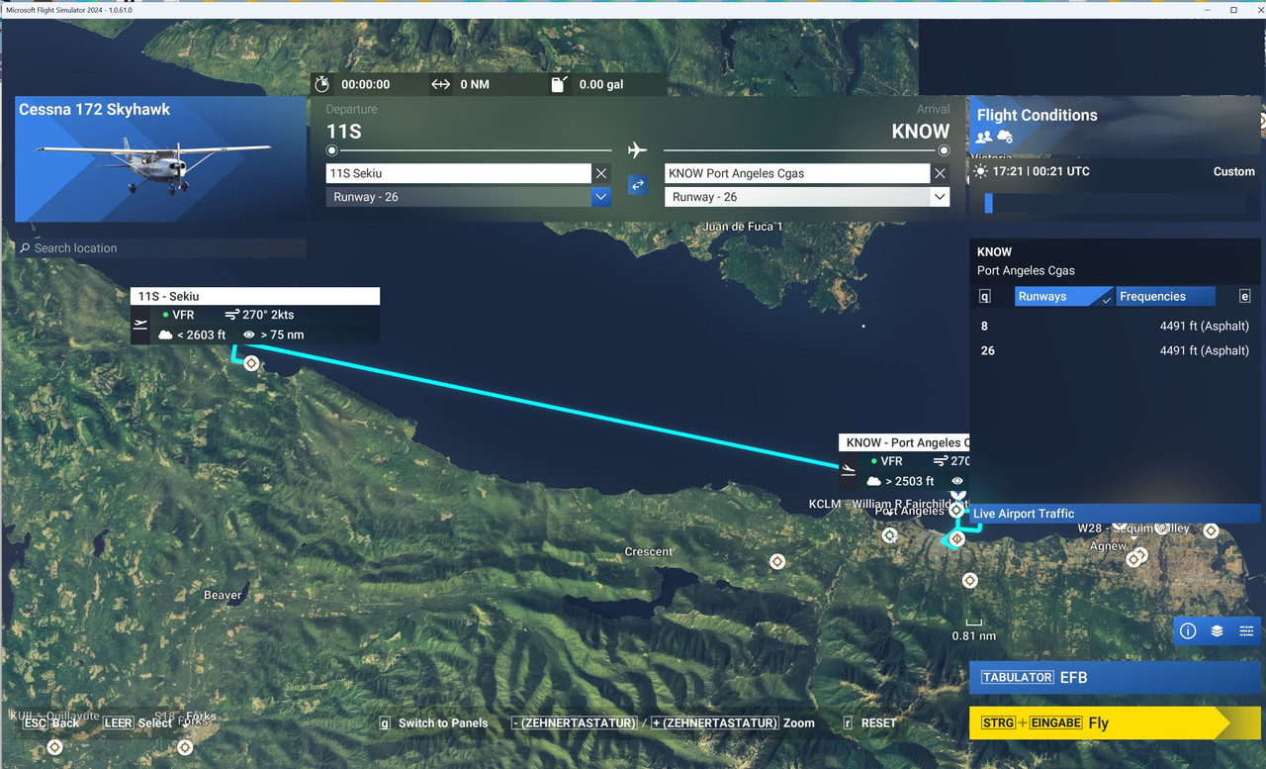This screenshot has width=1266, height=769.
Task: Click the RESET option at bottom
Action: pos(869,723)
